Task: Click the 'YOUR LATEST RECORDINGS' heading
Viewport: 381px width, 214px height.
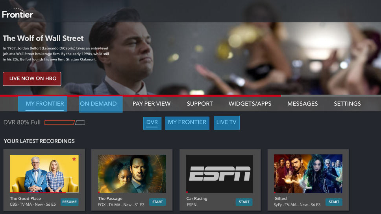Action: 39,141
